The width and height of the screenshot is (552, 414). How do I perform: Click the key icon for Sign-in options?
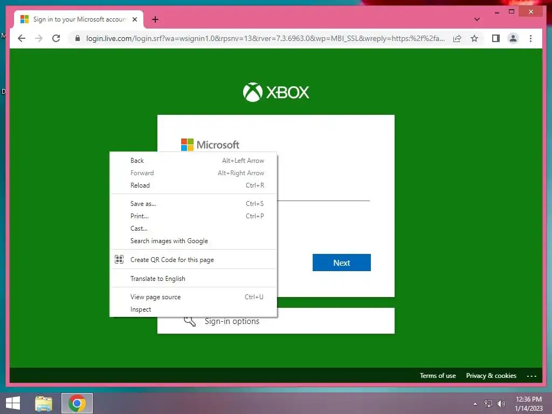(x=190, y=321)
